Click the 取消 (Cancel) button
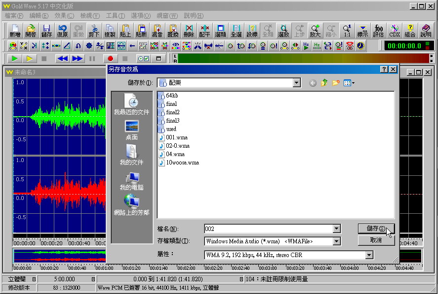 [x=376, y=240]
